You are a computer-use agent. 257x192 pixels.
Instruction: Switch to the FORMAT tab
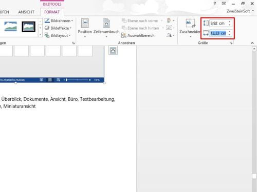point(52,12)
